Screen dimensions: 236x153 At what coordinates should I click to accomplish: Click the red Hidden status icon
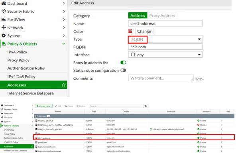click(x=198, y=125)
